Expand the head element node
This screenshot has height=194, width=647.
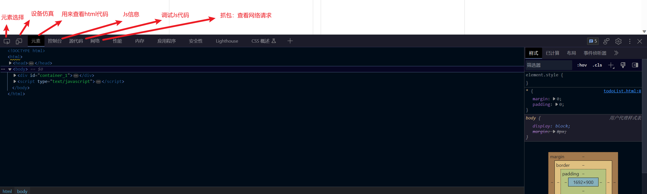10,63
